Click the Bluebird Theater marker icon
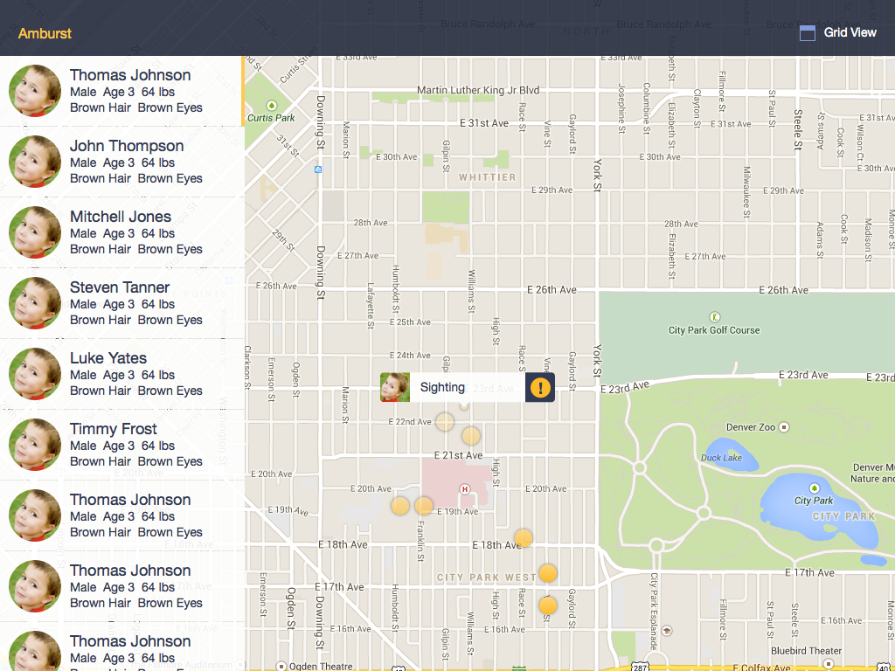This screenshot has width=895, height=671. [x=829, y=664]
